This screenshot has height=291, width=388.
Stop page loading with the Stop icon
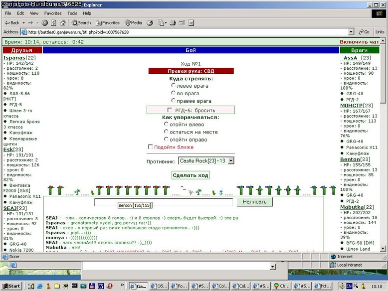[x=44, y=23]
